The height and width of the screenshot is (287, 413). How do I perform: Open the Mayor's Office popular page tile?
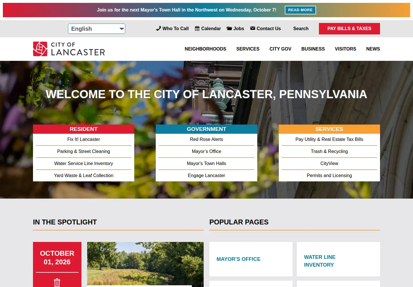coord(251,259)
